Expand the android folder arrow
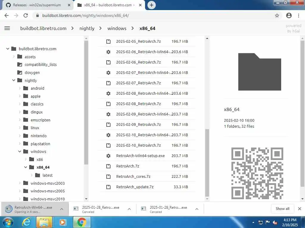This screenshot has width=305, height=228. click(x=20, y=88)
